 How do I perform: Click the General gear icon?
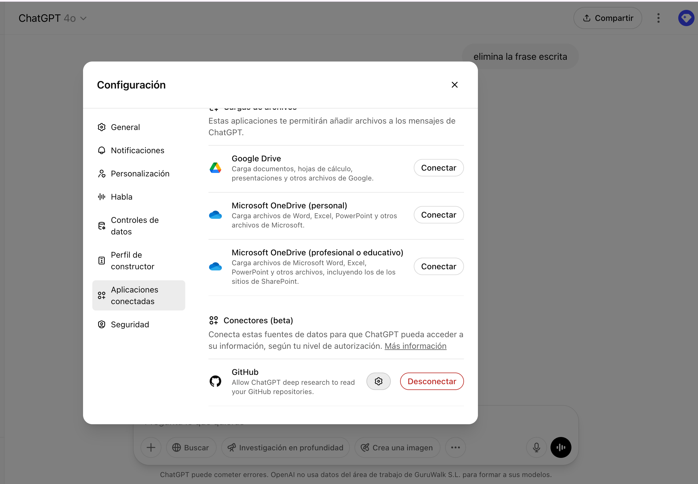coord(102,127)
